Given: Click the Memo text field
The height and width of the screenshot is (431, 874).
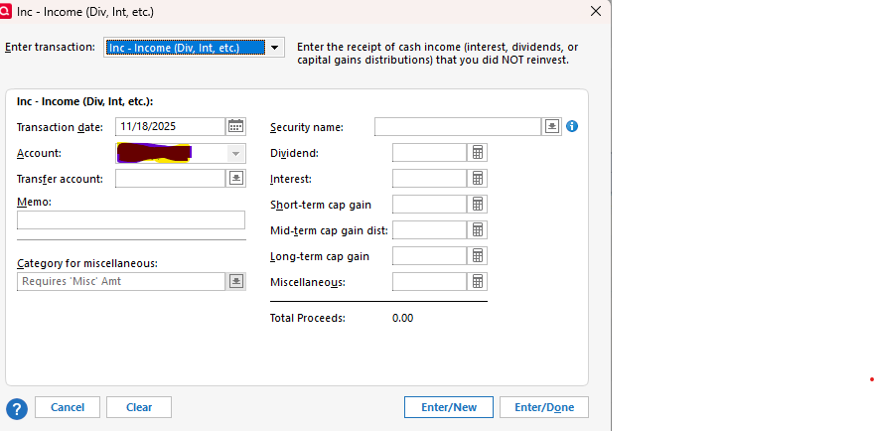Looking at the screenshot, I should (131, 219).
